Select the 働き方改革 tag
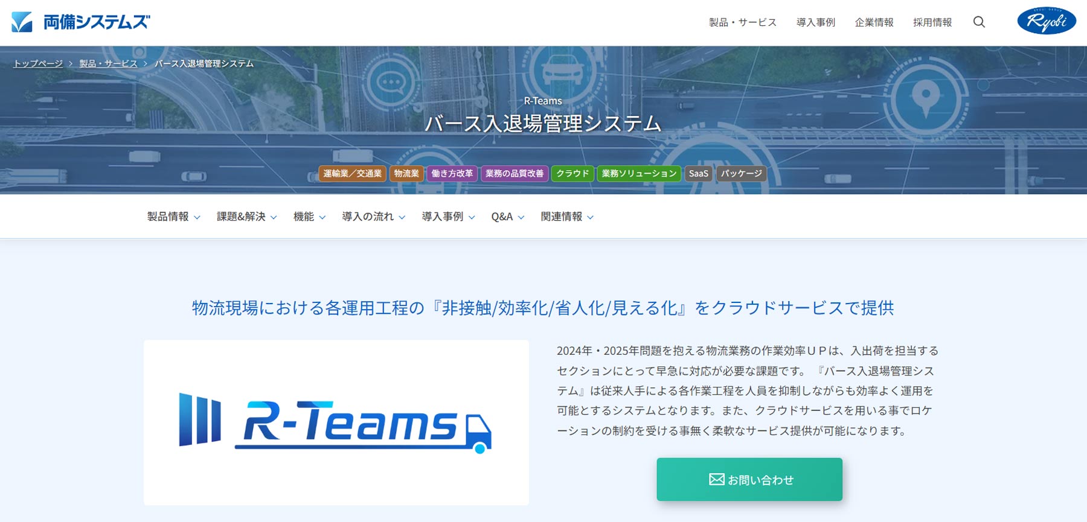This screenshot has height=522, width=1087. [x=452, y=174]
